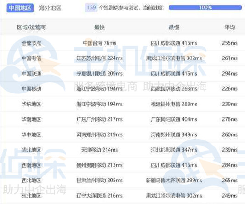Click 四川成都联通 416ms in 西南地区 row

click(x=174, y=165)
